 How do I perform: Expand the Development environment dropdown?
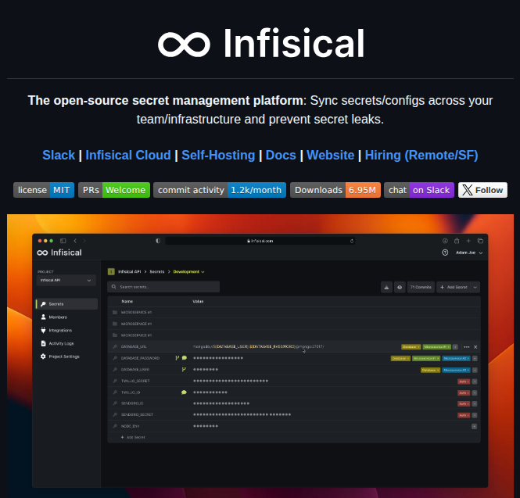[x=188, y=271]
